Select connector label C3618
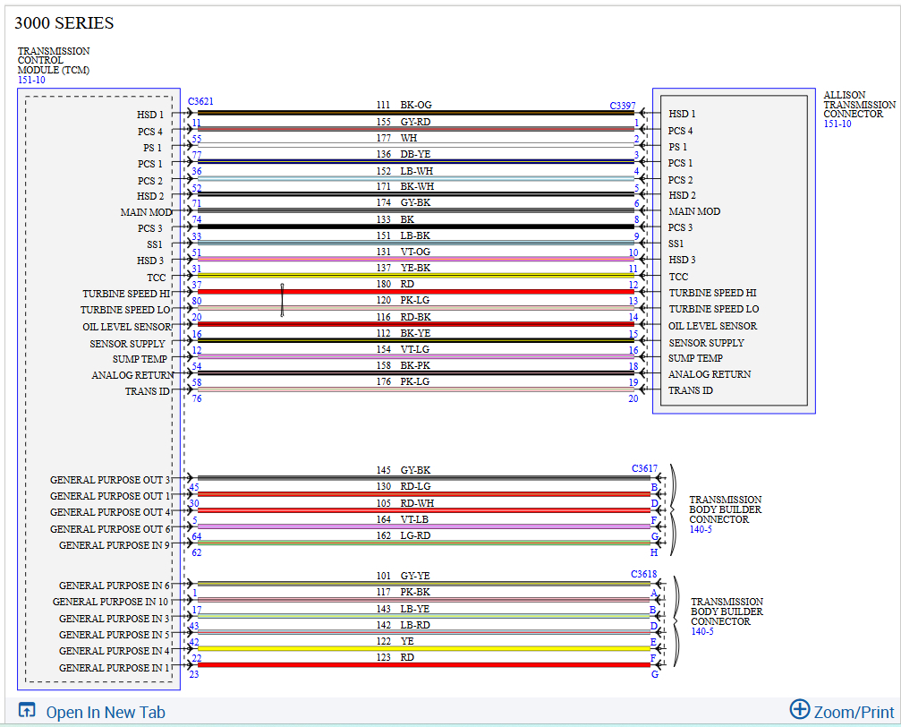This screenshot has height=727, width=901. 643,574
